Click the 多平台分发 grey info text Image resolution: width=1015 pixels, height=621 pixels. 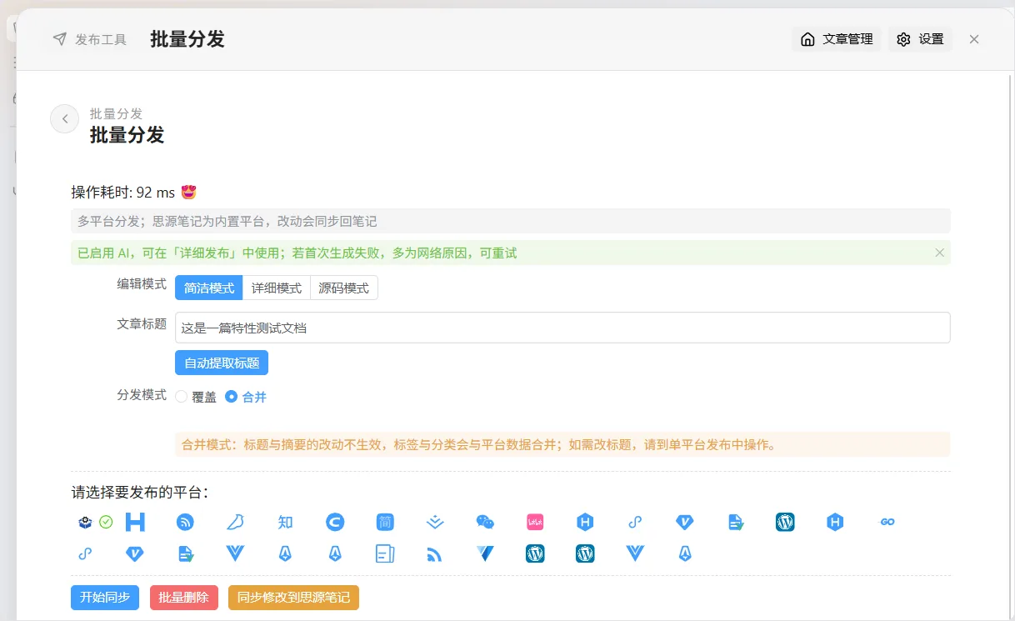coord(227,221)
